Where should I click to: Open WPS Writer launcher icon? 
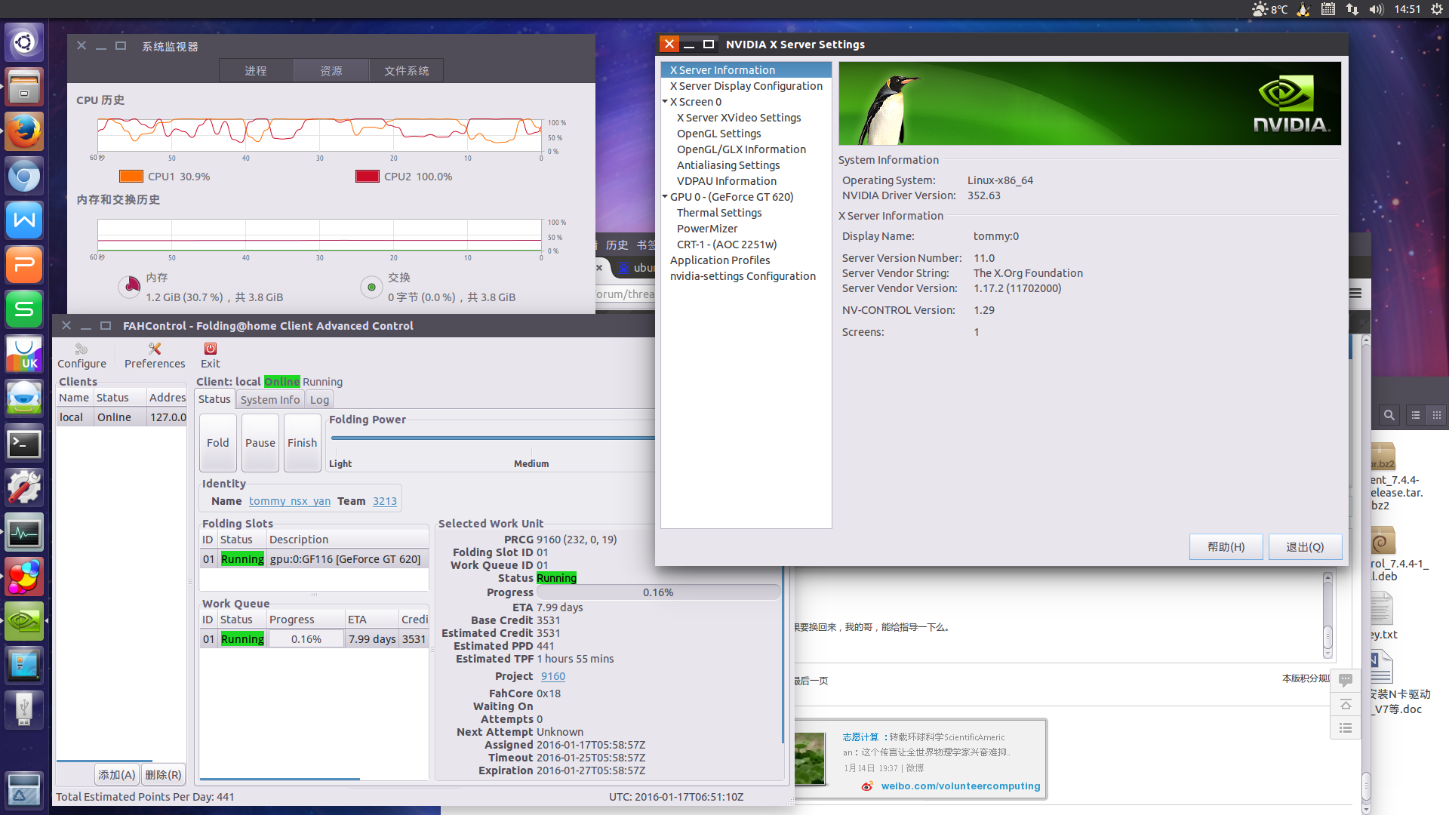click(x=24, y=220)
